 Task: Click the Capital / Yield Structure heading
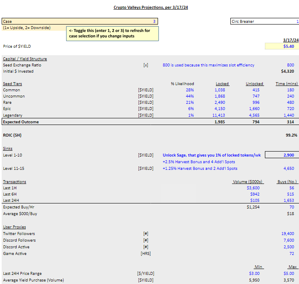coord(25,59)
